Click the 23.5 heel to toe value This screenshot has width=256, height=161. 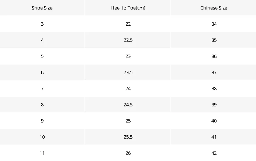[128, 72]
